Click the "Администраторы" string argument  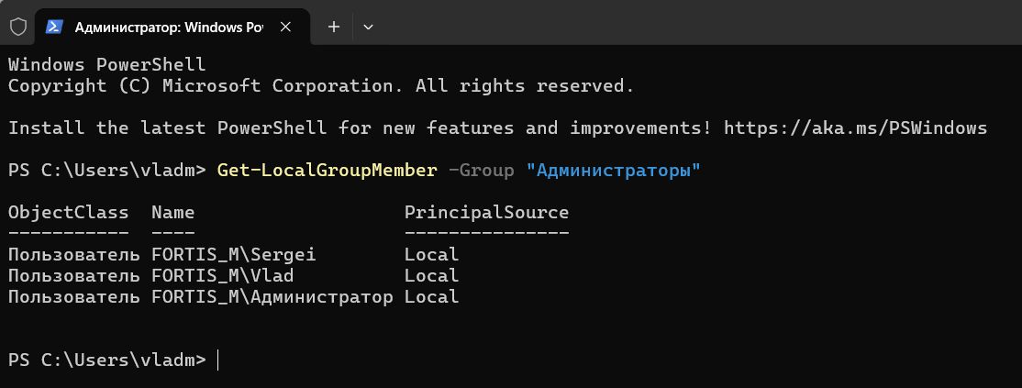coord(613,171)
